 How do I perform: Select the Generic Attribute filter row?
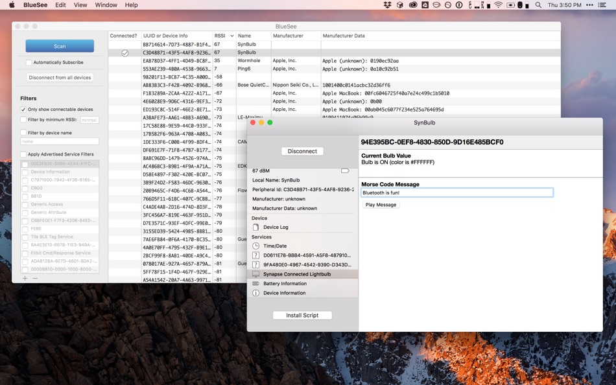(60, 213)
